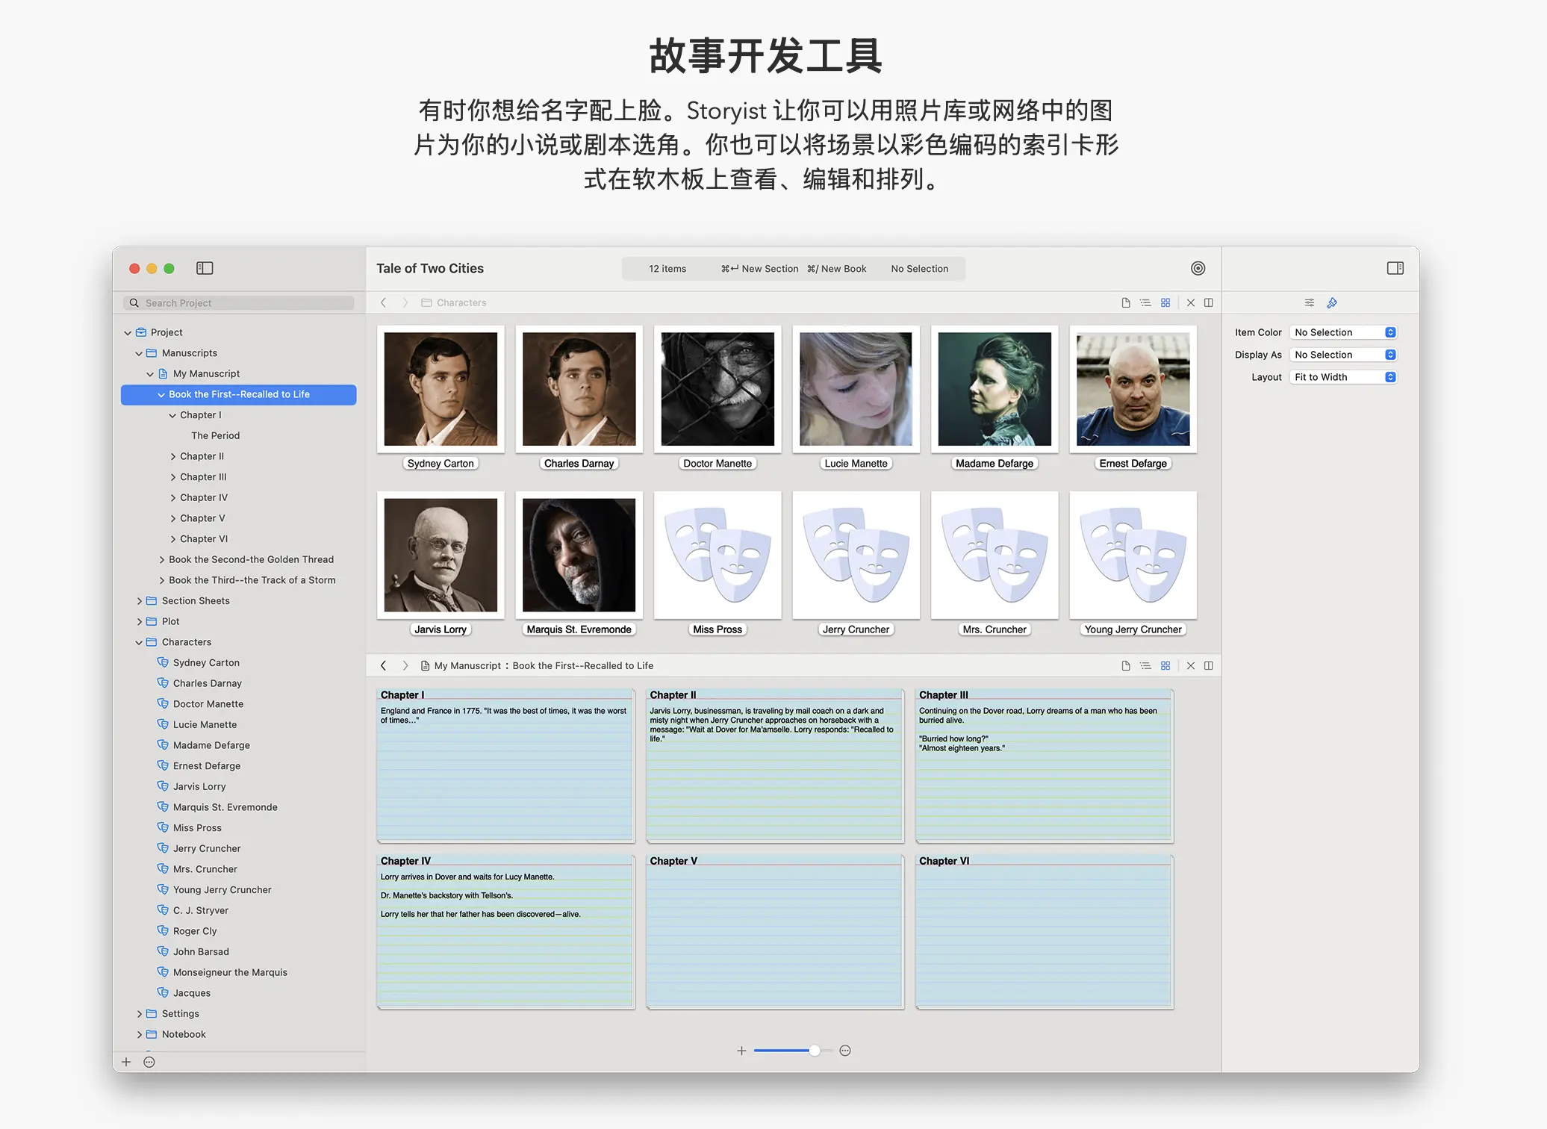Split the manuscript pane using split icon
The height and width of the screenshot is (1129, 1547).
click(1209, 665)
